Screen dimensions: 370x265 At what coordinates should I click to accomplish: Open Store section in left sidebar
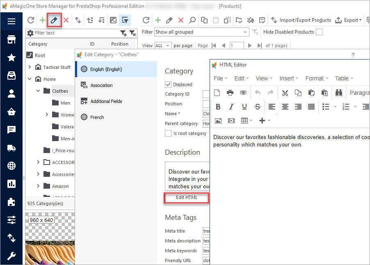click(x=11, y=40)
